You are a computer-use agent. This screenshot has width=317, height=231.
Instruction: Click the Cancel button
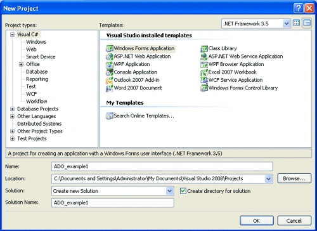click(294, 221)
